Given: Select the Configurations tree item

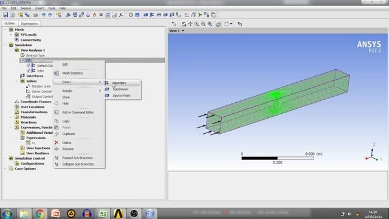Looking at the screenshot, I should [32, 164].
